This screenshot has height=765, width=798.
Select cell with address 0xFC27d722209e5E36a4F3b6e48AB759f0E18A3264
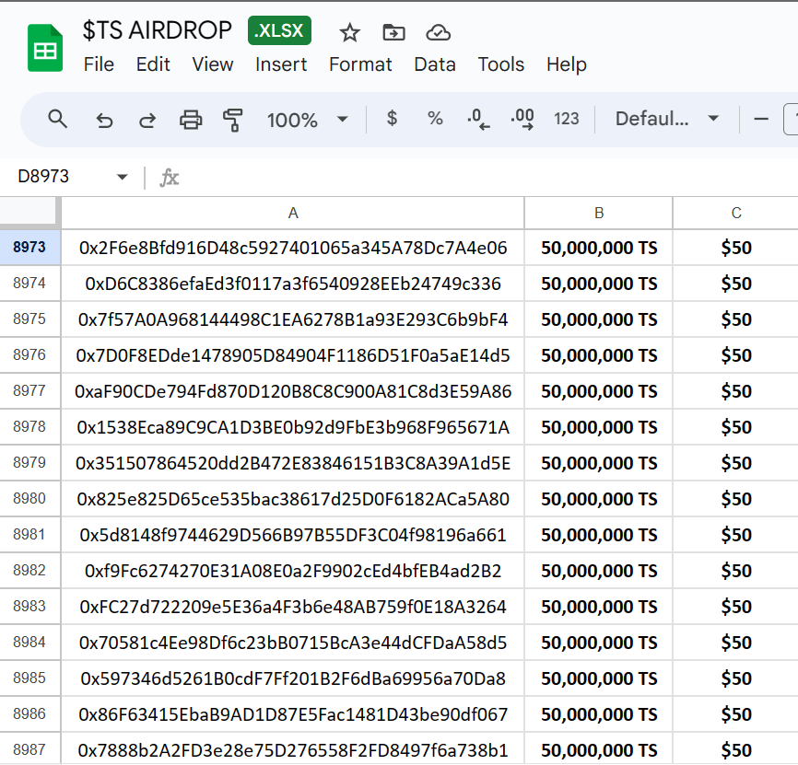293,607
